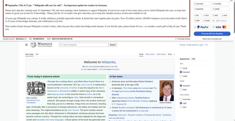
Task: Select the €100 donation amount
Action: 207,21
